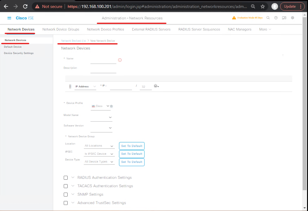The image size is (308, 211).
Task: Click Set To Default for Device Type
Action: point(132,162)
